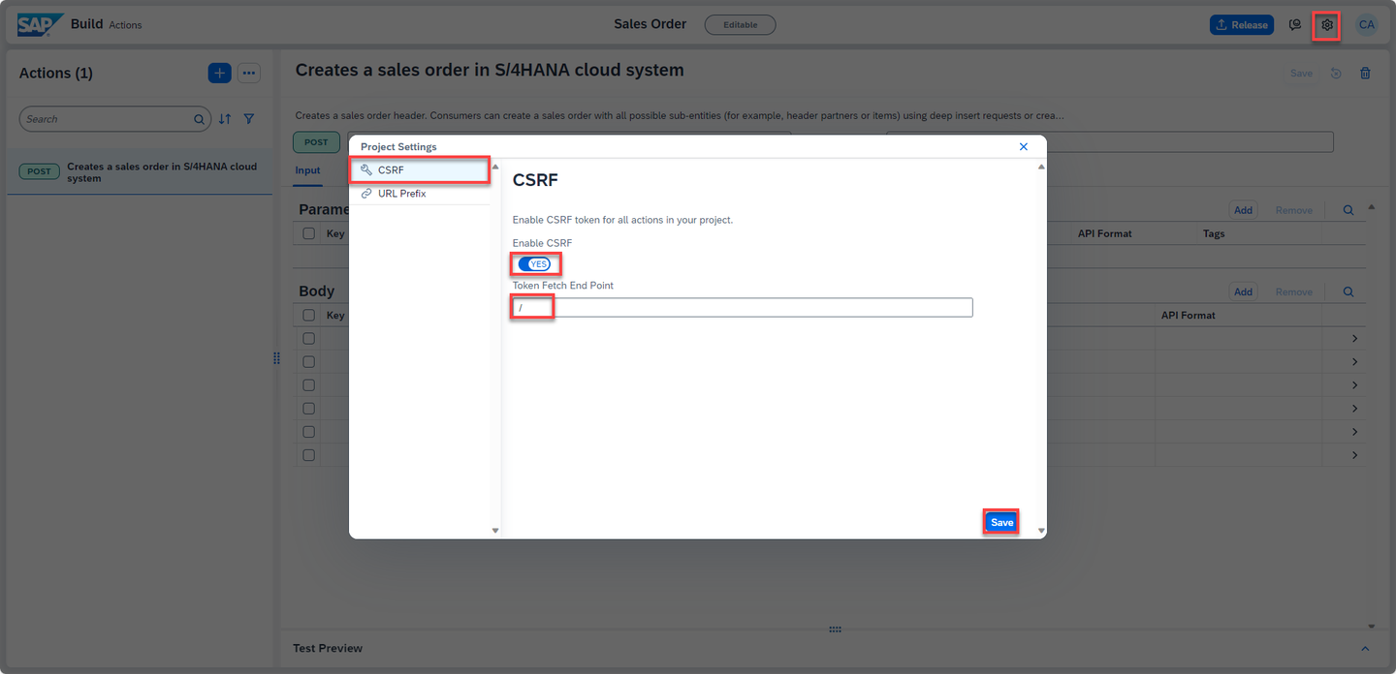Select the URL Prefix settings tab
The height and width of the screenshot is (674, 1396).
click(420, 194)
